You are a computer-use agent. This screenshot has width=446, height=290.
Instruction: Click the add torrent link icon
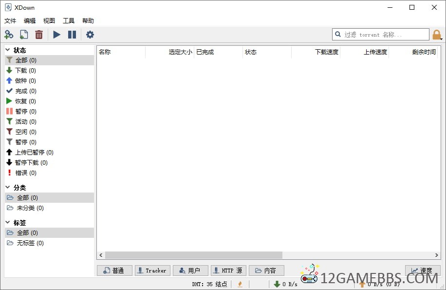[9, 35]
